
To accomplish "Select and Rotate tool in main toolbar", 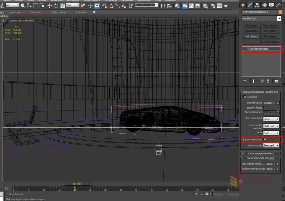I will click(56, 5).
